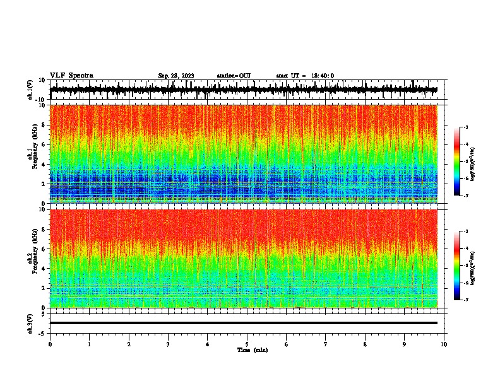
Task: Click the ch.2 frequency axis "8" tick
Action: pyautogui.click(x=44, y=230)
